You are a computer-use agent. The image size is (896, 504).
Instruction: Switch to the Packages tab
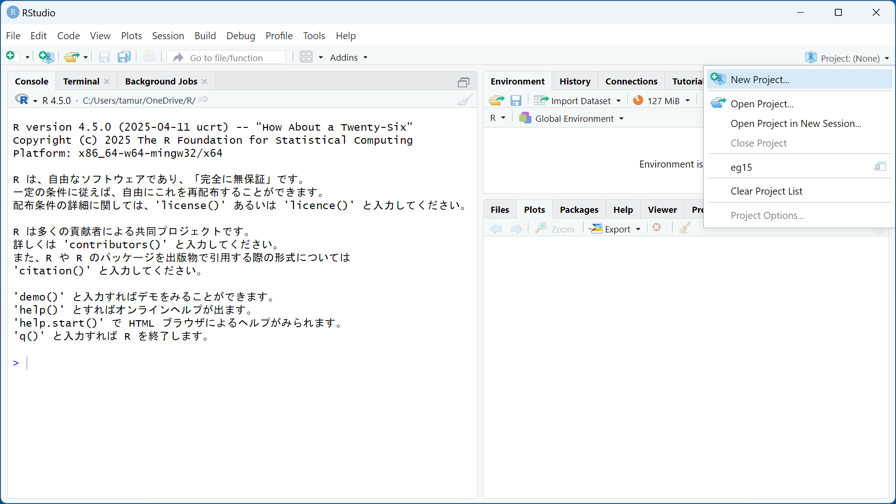[x=579, y=210]
